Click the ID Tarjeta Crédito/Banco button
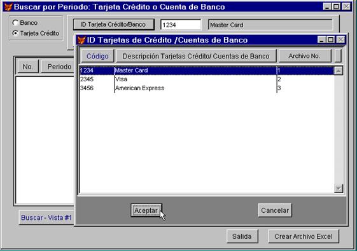Screen dimensions: 357x251 click(114, 25)
